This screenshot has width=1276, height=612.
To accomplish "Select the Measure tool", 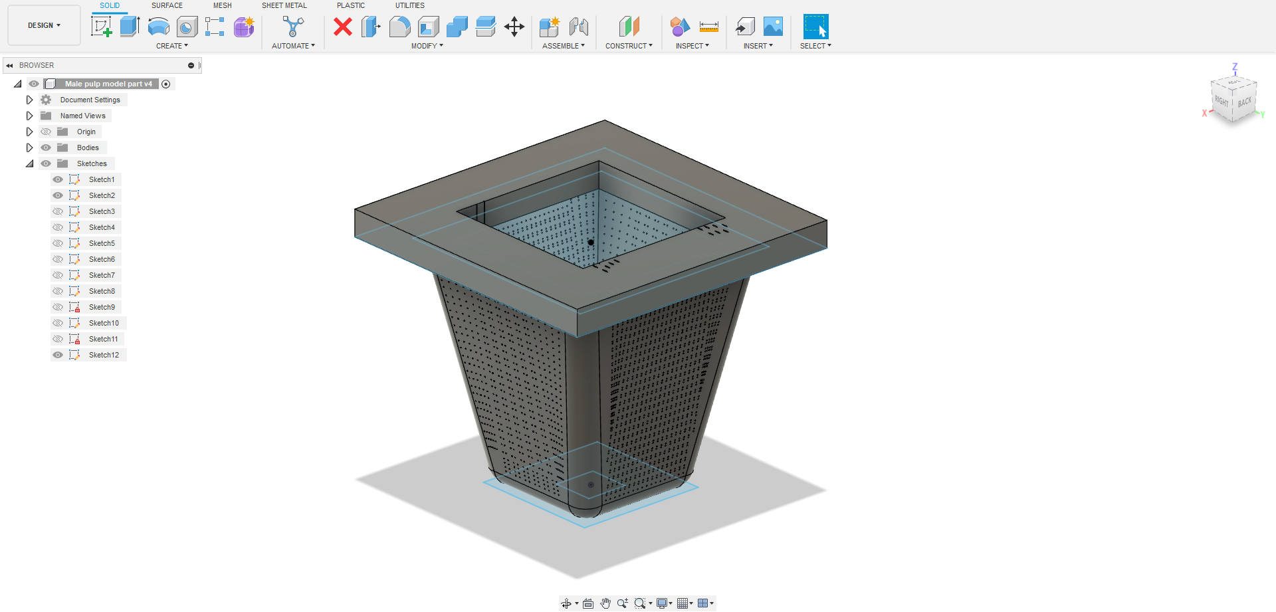I will 709,27.
